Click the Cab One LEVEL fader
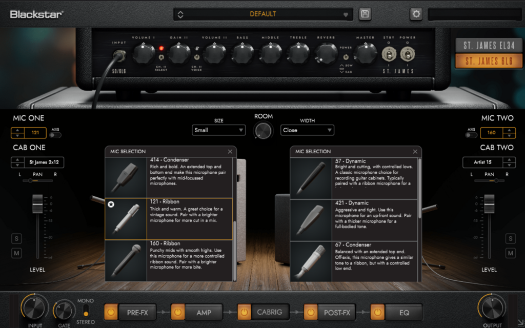 [x=38, y=204]
